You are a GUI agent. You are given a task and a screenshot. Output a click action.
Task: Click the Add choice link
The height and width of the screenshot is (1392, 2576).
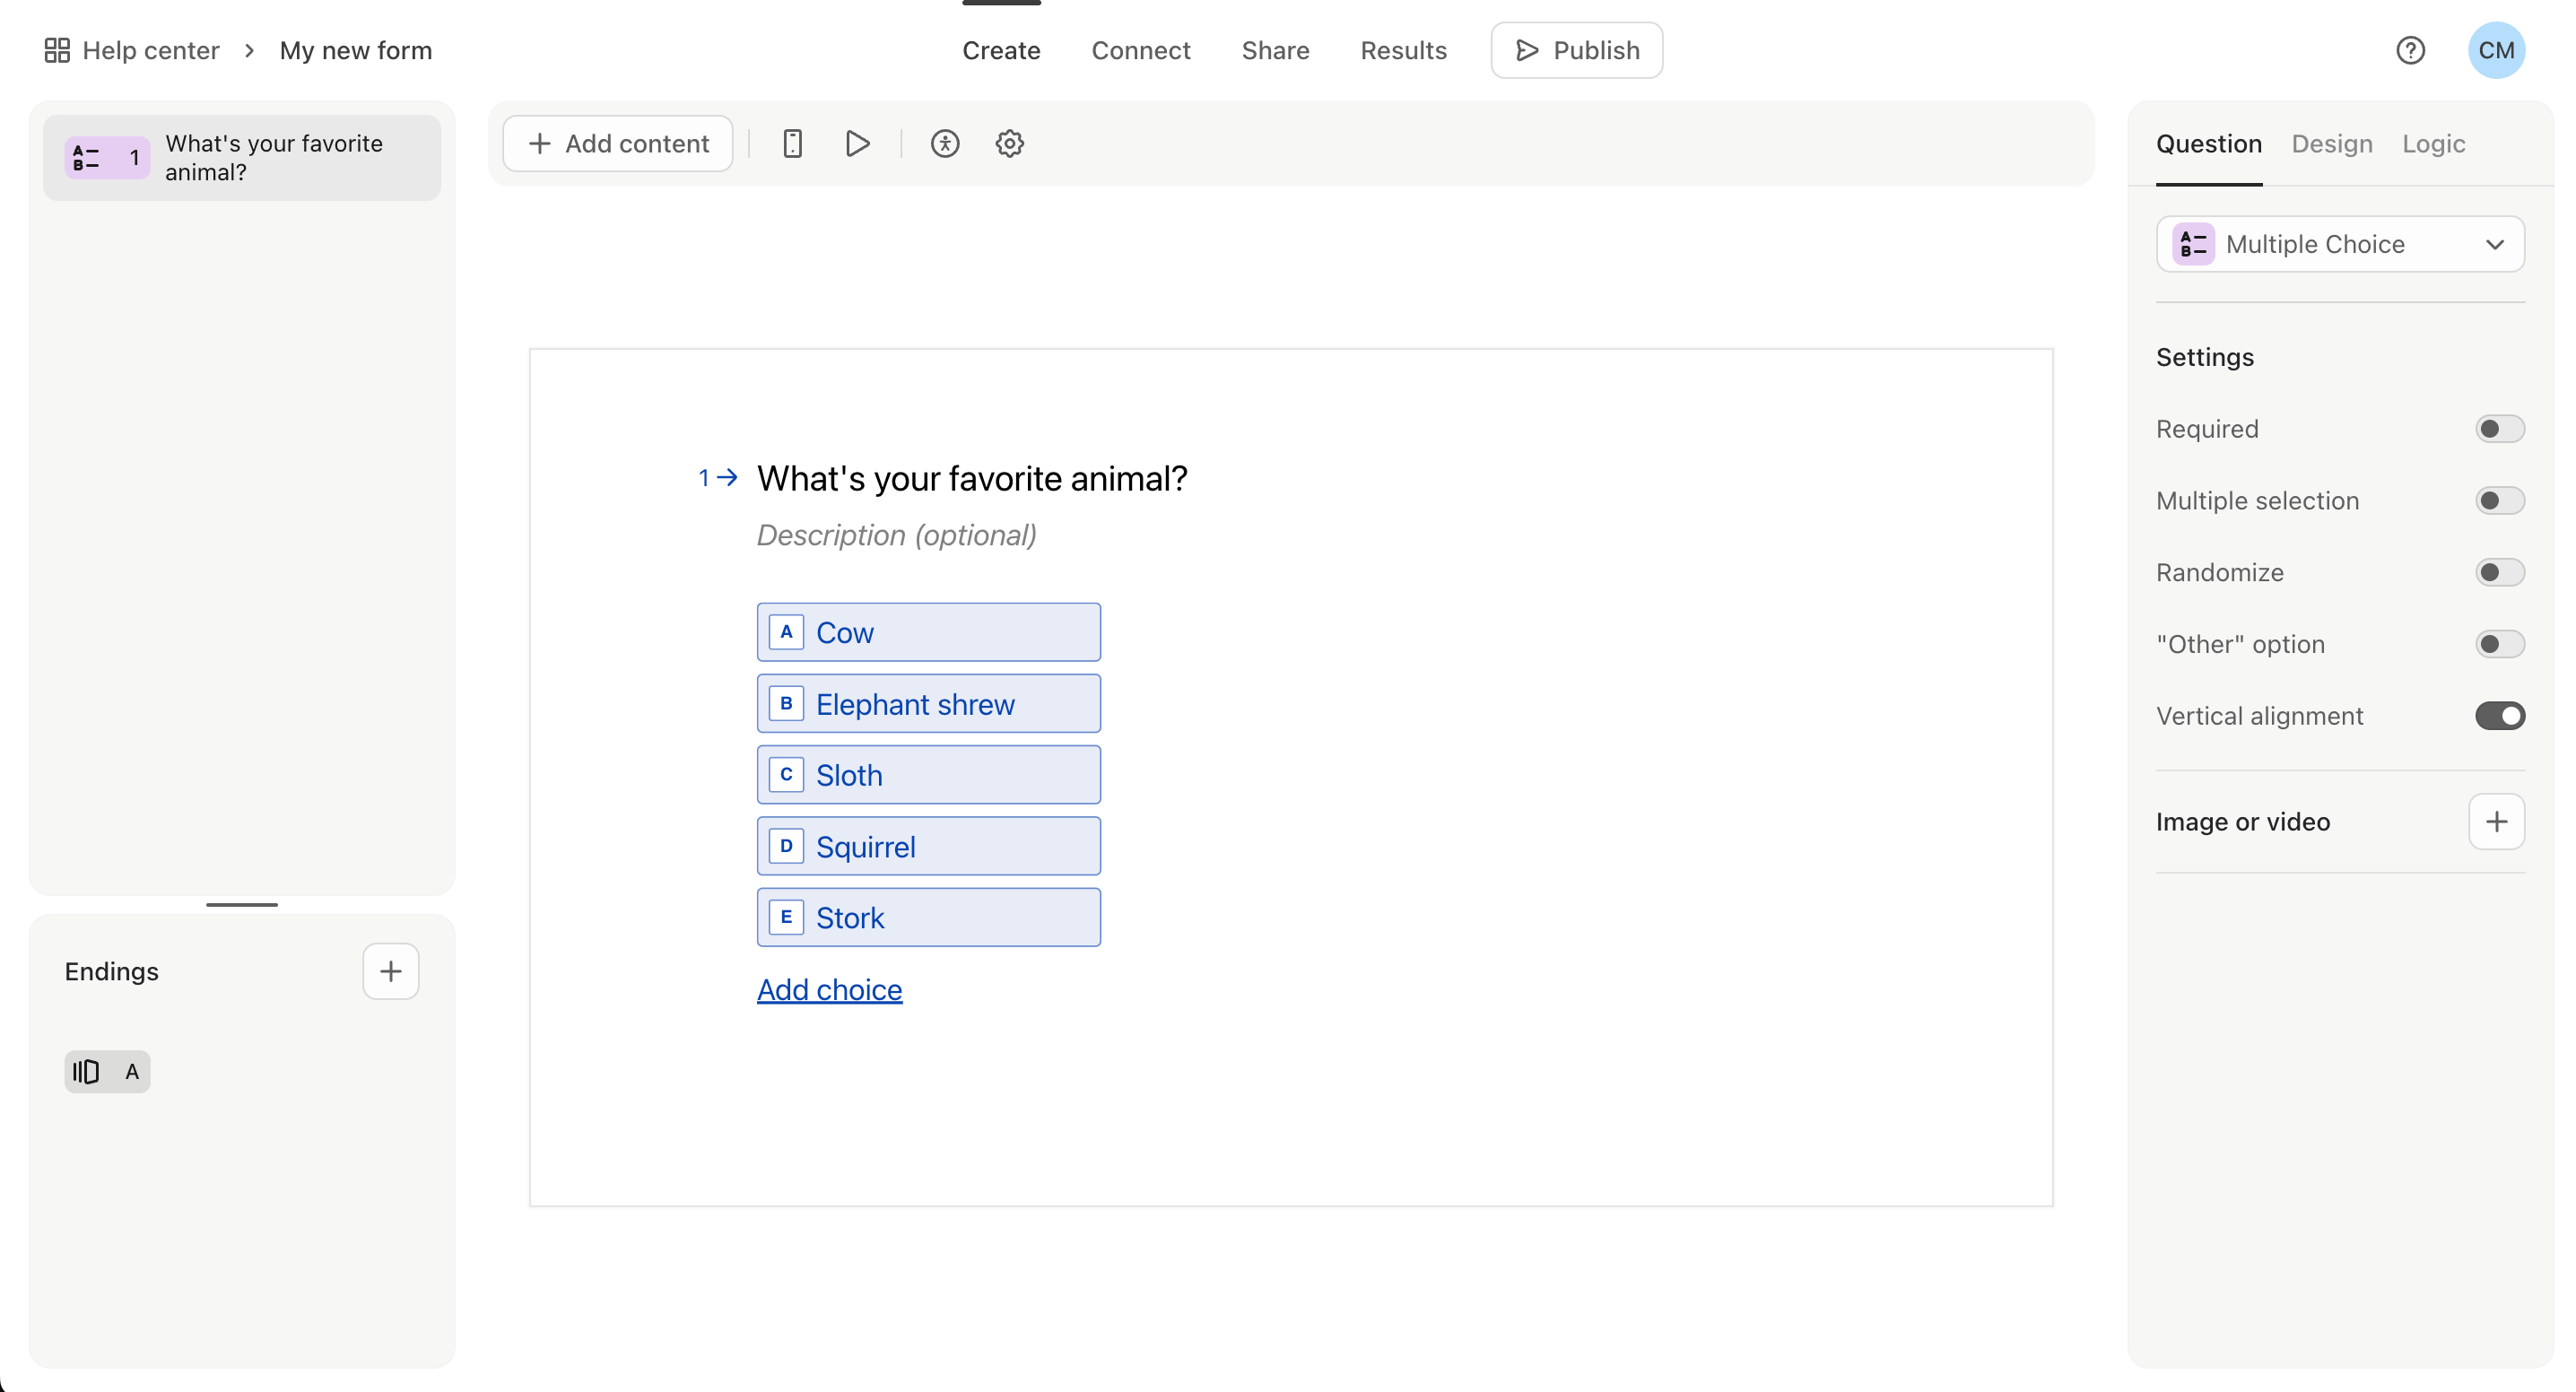point(829,989)
